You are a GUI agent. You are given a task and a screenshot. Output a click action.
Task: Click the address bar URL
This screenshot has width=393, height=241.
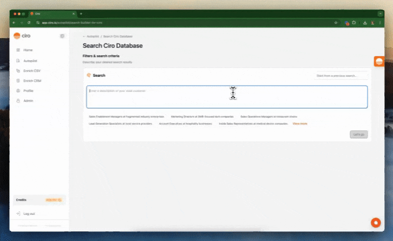click(72, 23)
